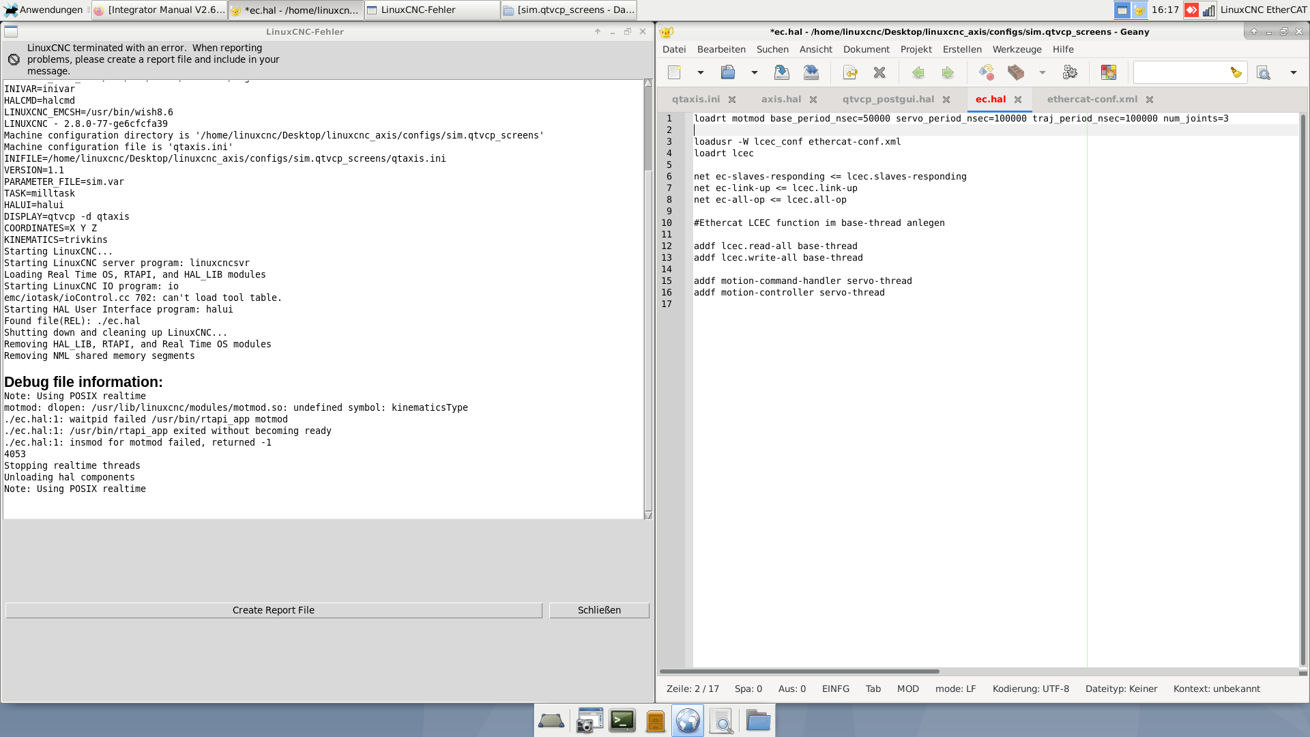
Task: Save the current file with the Save icon
Action: [x=782, y=72]
